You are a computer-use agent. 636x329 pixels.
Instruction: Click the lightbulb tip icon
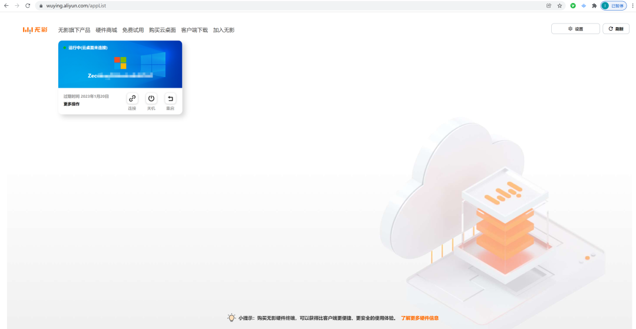231,318
